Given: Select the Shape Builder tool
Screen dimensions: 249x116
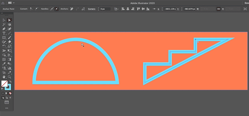Looking at the screenshot, I should tap(4, 55).
